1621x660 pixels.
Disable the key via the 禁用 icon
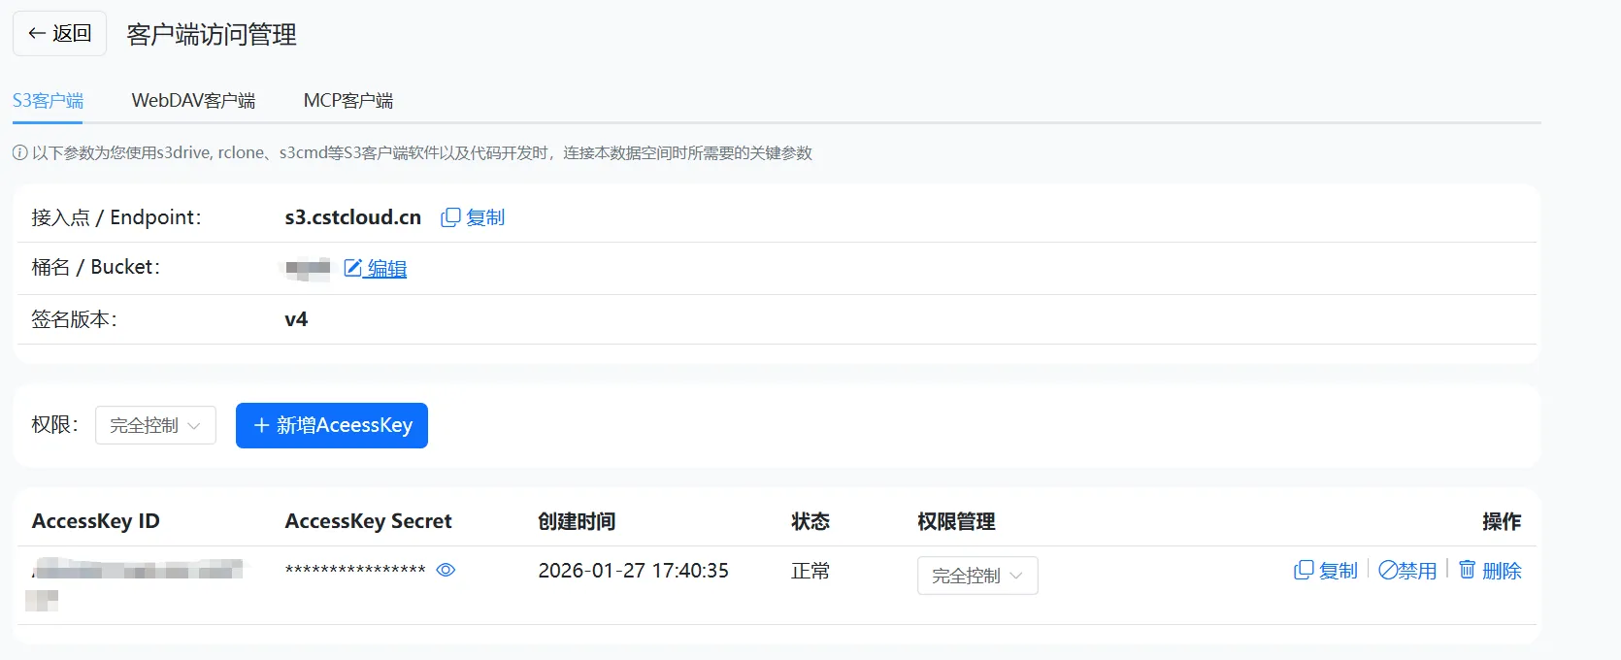coord(1388,571)
